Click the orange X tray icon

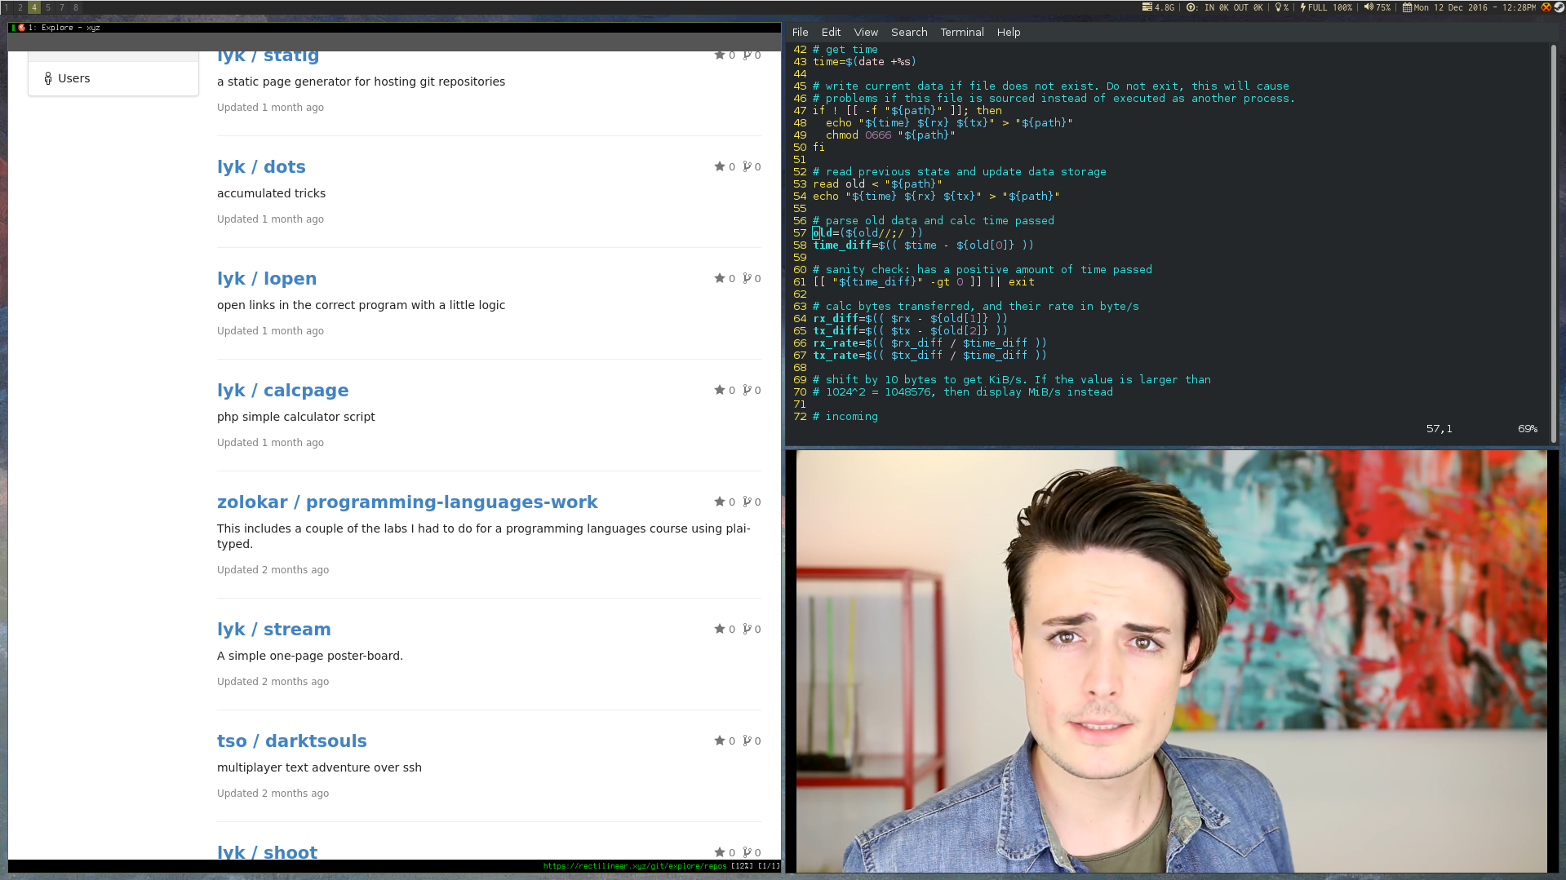pos(1546,7)
